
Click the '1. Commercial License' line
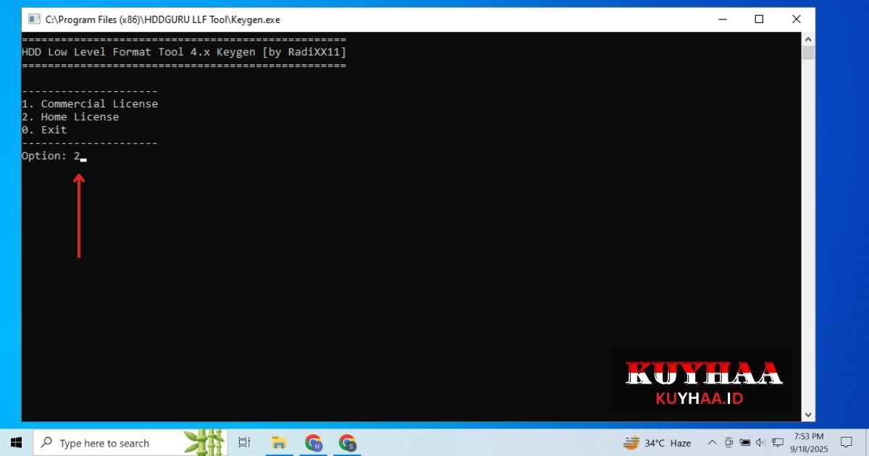coord(90,104)
